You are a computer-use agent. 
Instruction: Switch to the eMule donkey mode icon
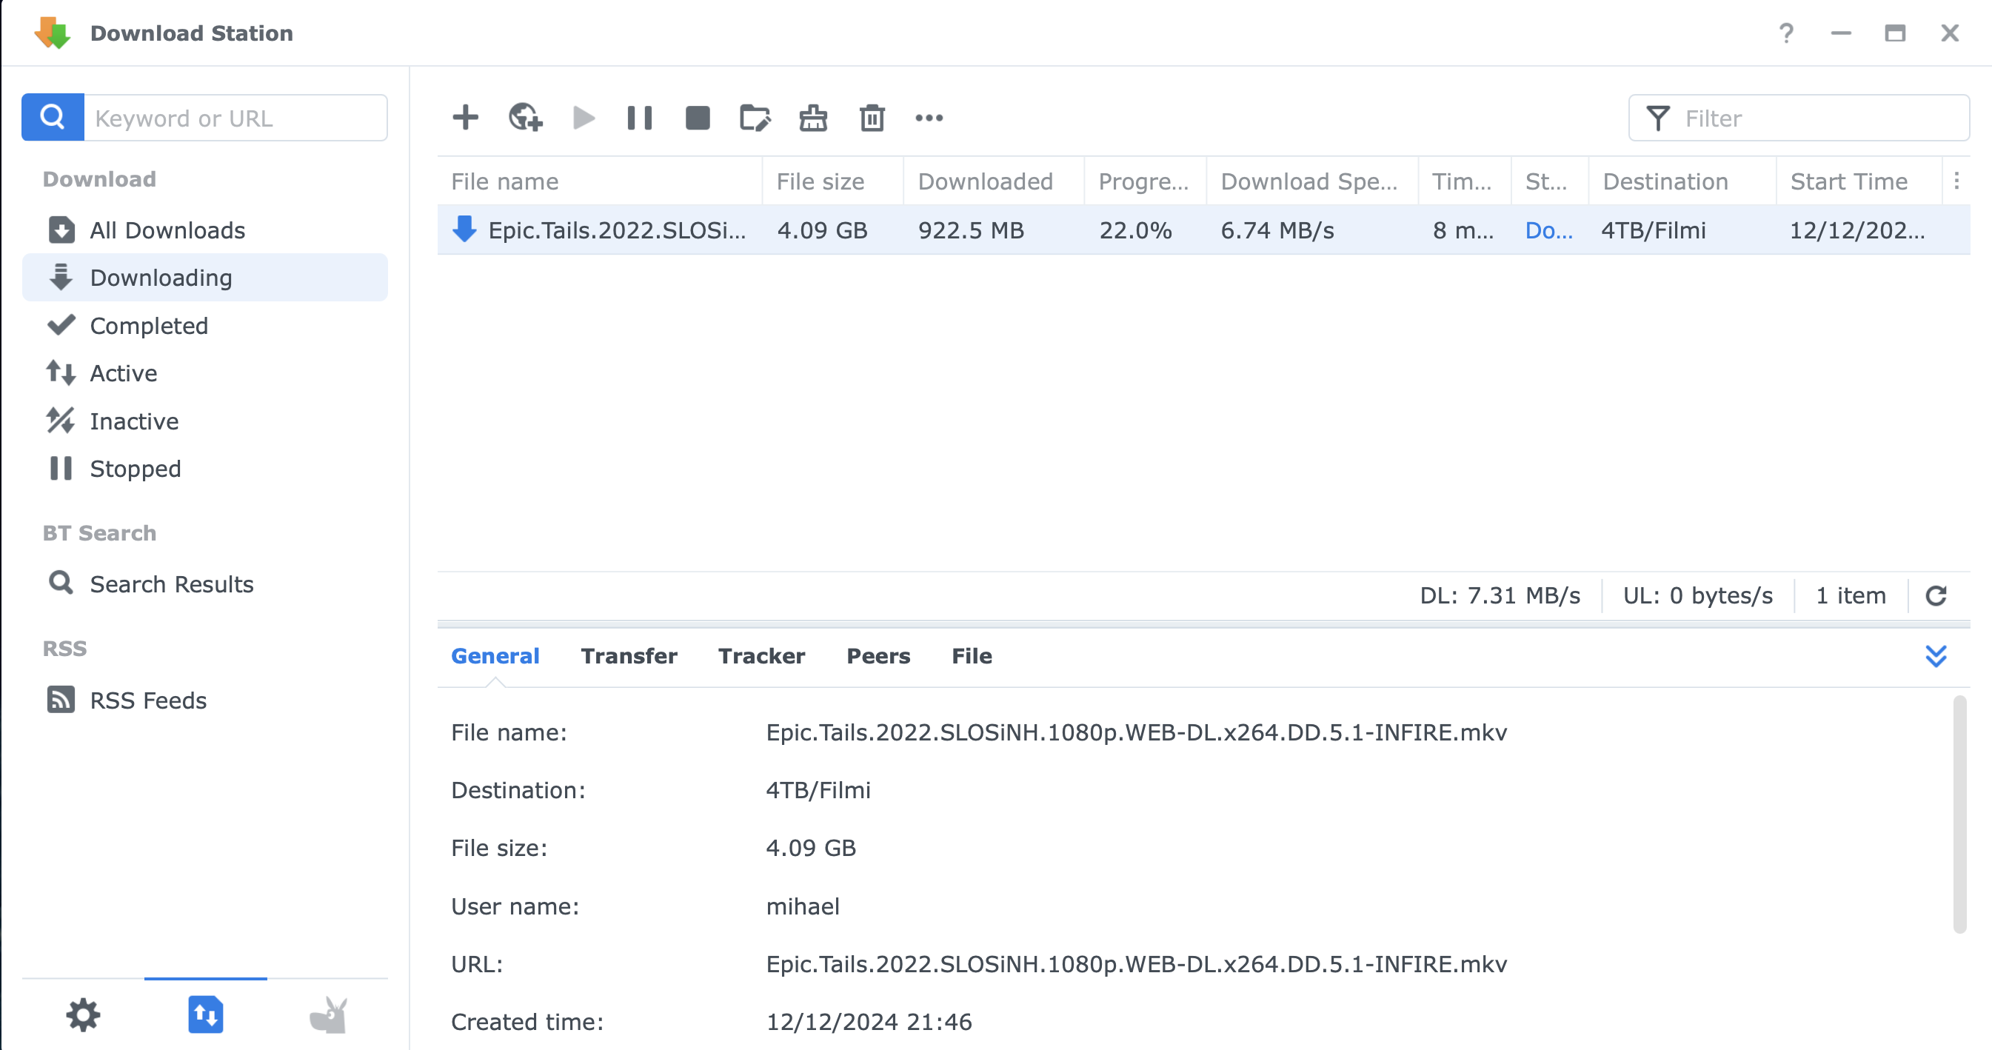(328, 1014)
